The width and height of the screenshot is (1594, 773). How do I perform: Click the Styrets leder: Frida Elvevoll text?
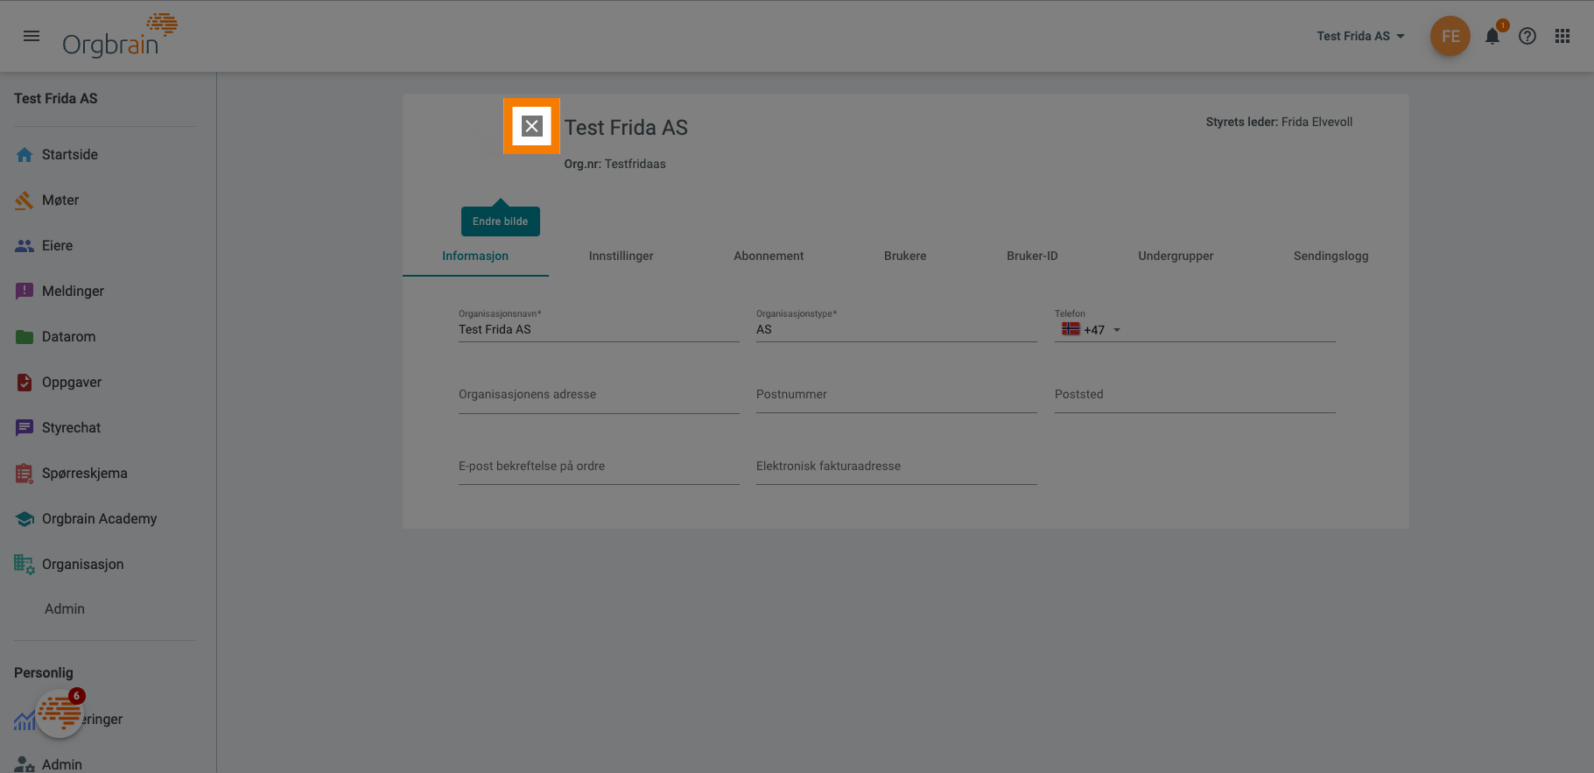pos(1279,122)
